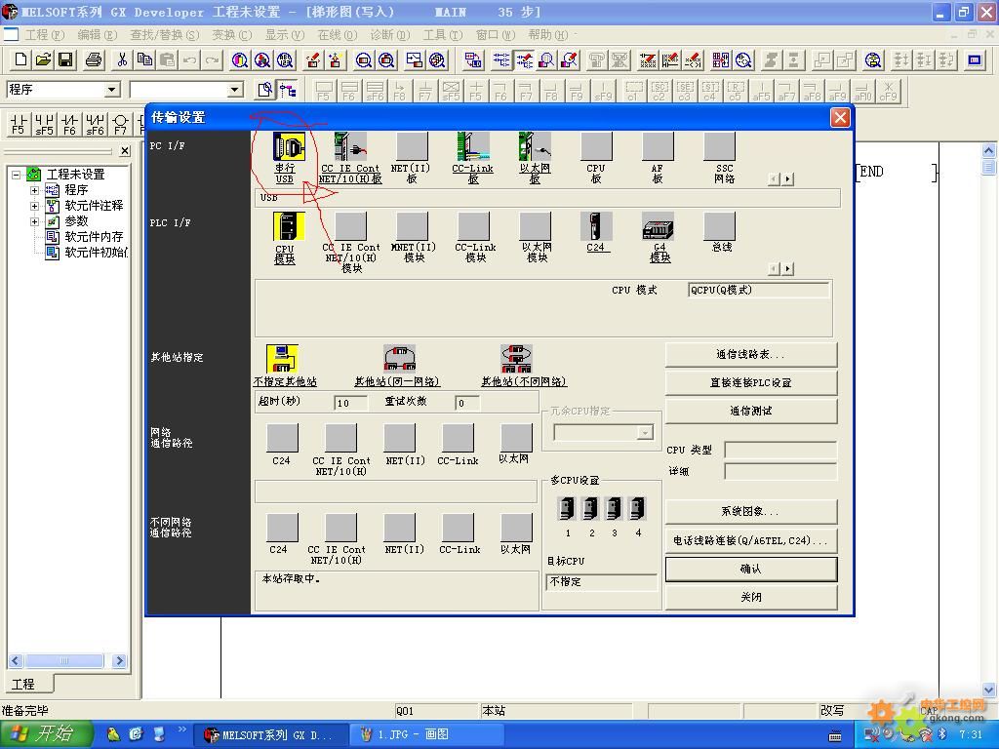Select the C24 icon in PLC I/F
999x749 pixels.
pyautogui.click(x=596, y=226)
